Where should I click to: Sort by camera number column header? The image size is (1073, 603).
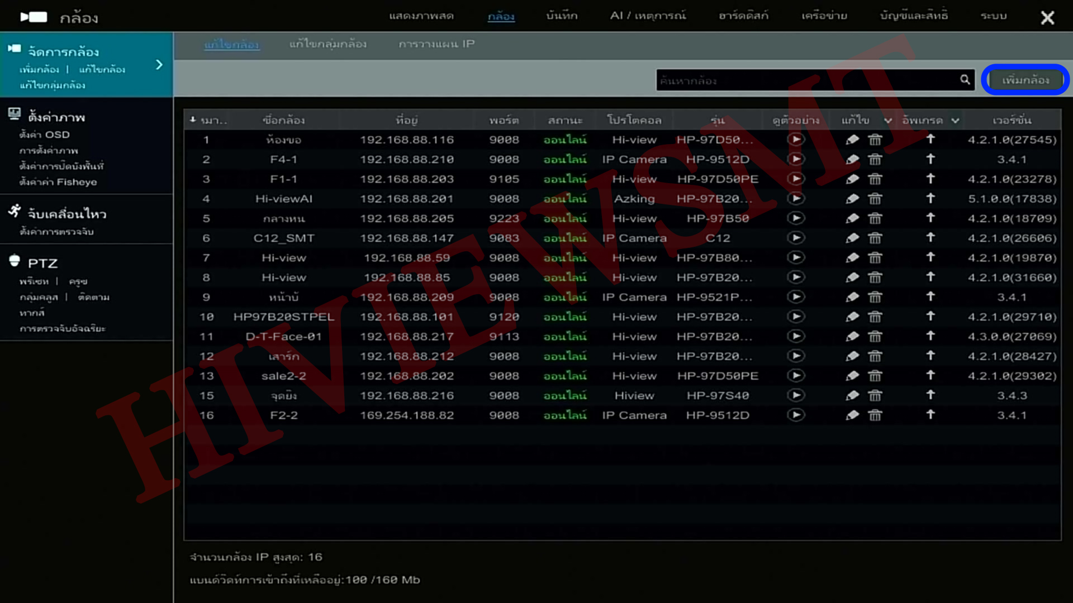click(x=208, y=120)
